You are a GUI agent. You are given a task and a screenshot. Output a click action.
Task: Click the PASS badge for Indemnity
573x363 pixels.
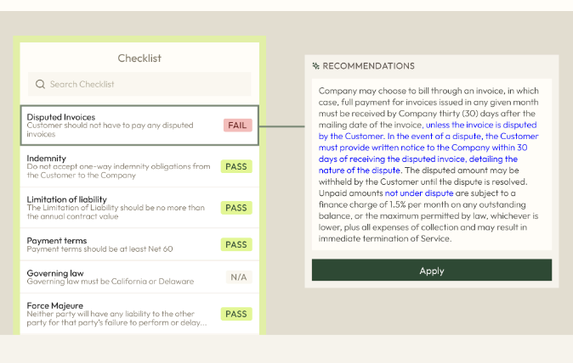tap(236, 166)
